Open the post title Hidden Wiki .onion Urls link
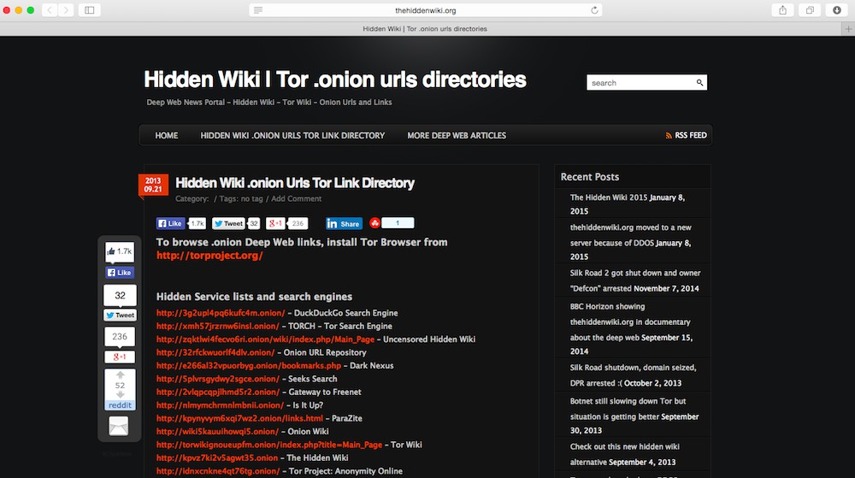 pos(295,183)
